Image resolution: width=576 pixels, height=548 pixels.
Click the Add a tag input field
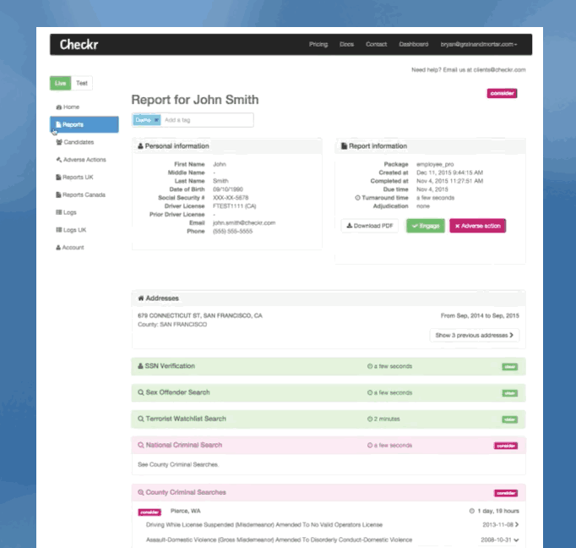(206, 120)
